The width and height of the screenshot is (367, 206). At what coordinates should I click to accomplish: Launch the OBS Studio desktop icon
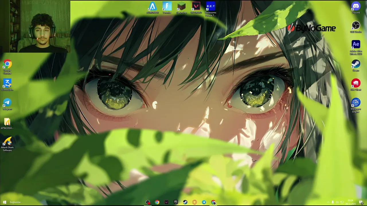(356, 27)
